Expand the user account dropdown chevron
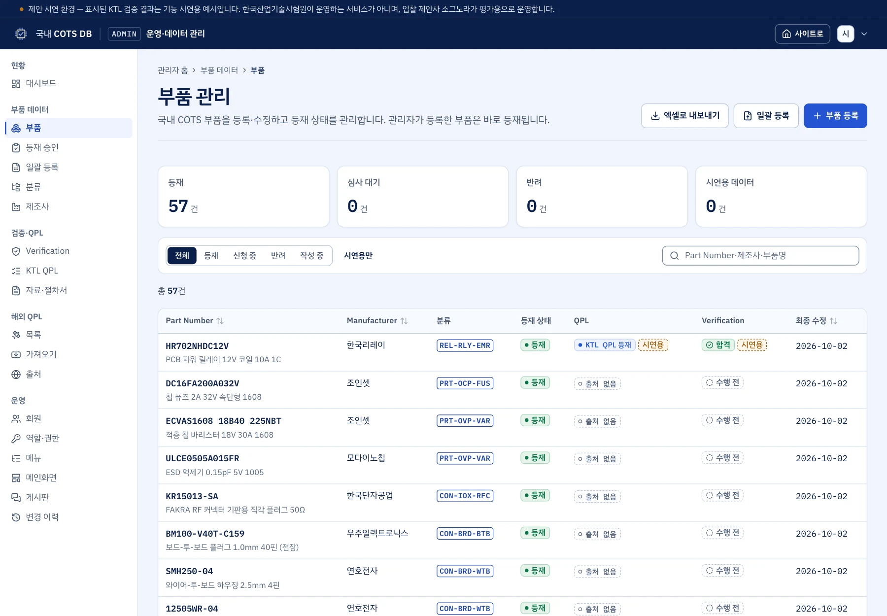 coord(864,34)
